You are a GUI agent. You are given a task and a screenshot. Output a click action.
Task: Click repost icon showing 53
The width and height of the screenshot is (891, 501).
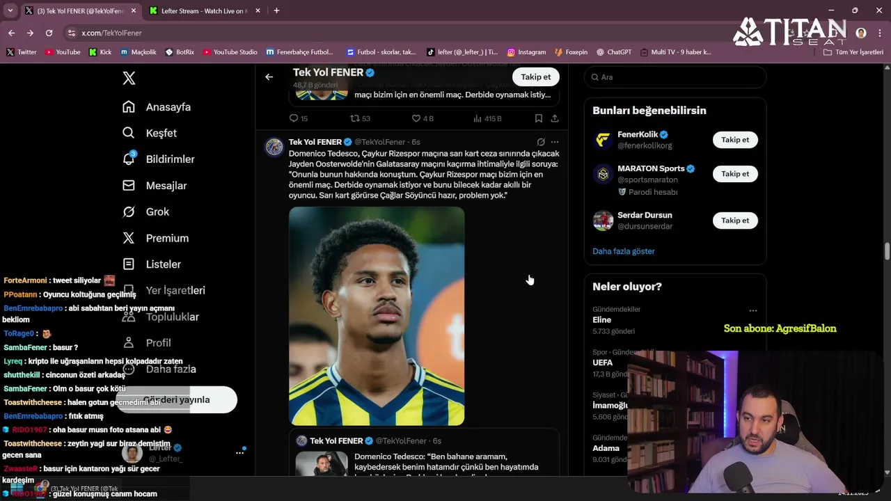[354, 118]
